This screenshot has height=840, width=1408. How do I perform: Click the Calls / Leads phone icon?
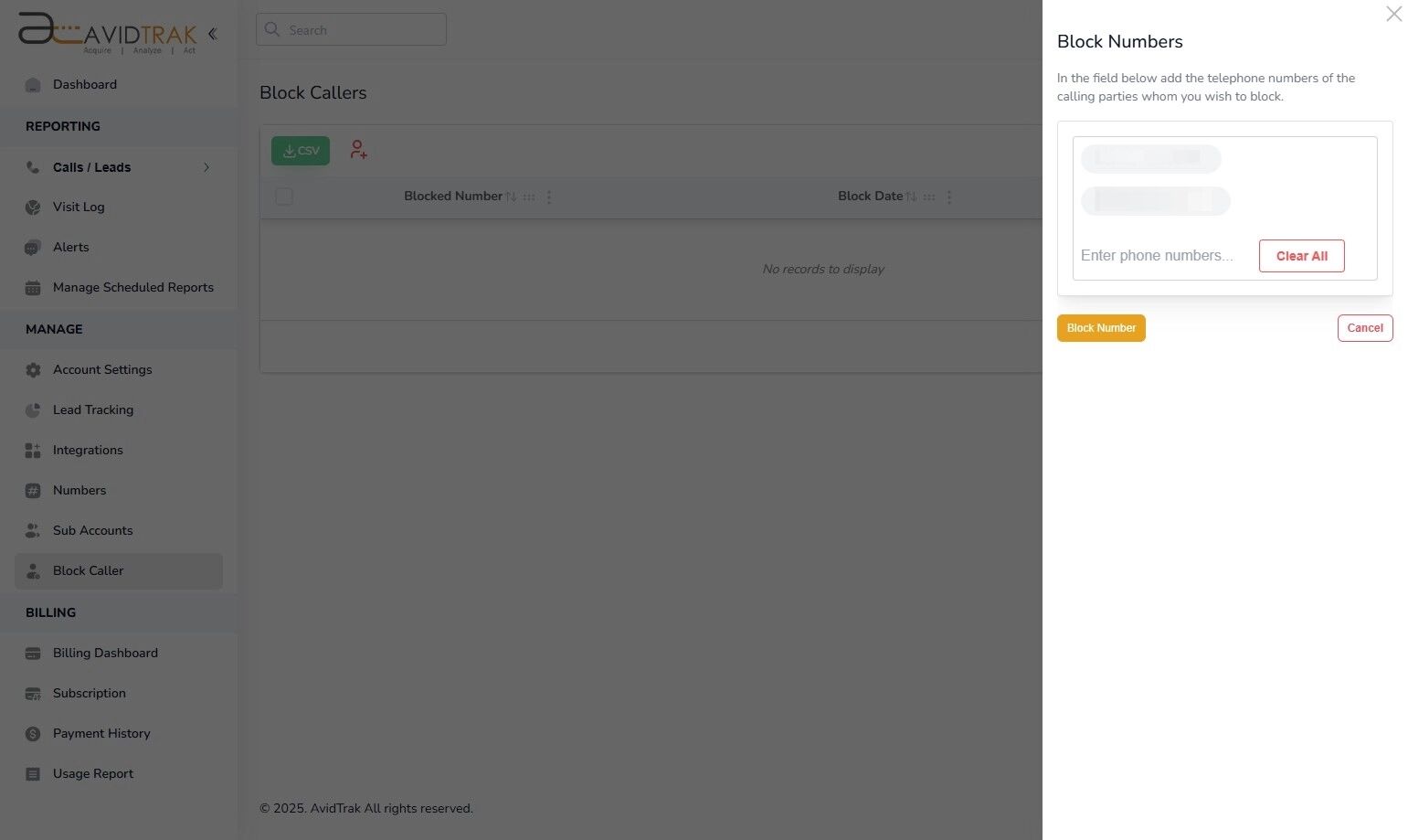[33, 167]
